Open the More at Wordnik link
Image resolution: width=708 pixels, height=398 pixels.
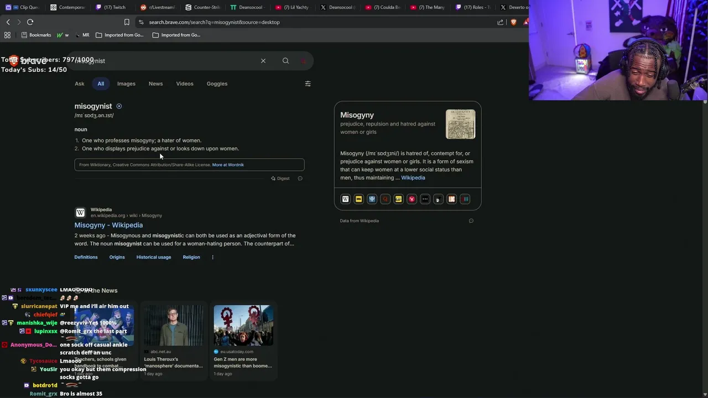pos(228,165)
